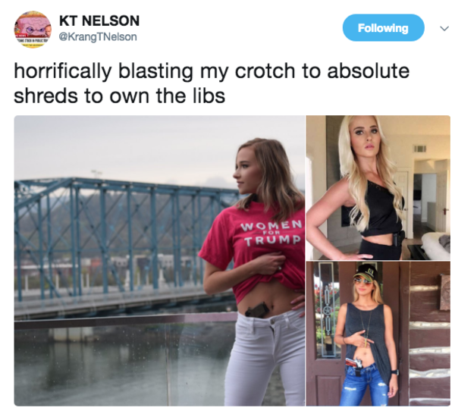The image size is (455, 414).
Task: Click the ripped blue jeans in bottom-right photo
Action: tap(365, 387)
